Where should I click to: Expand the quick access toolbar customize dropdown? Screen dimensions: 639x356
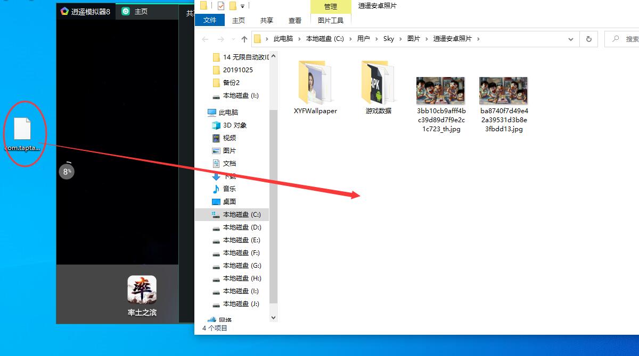(243, 6)
